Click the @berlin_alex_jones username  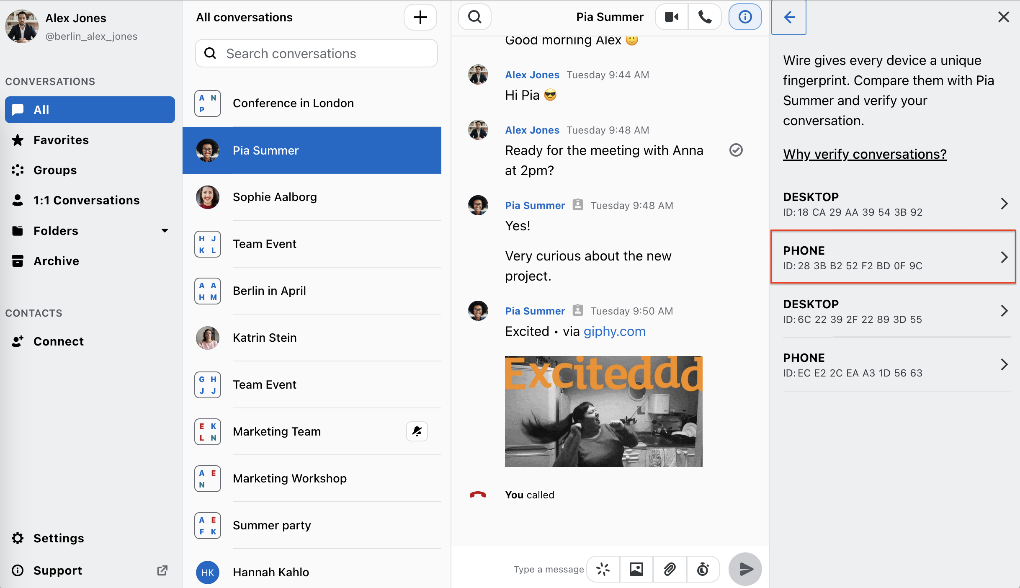[91, 36]
